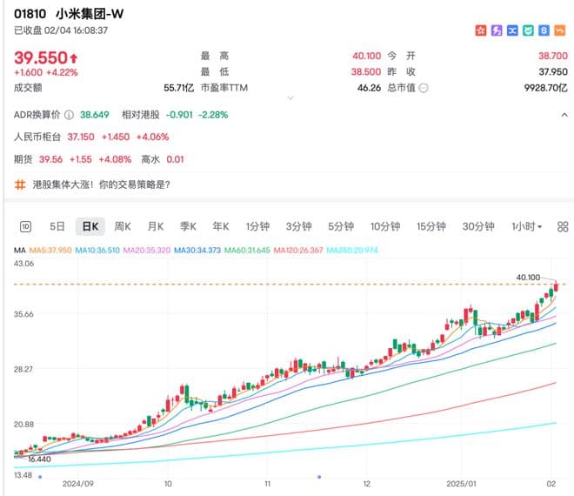Click the 1D chart layout icon

(x=25, y=227)
